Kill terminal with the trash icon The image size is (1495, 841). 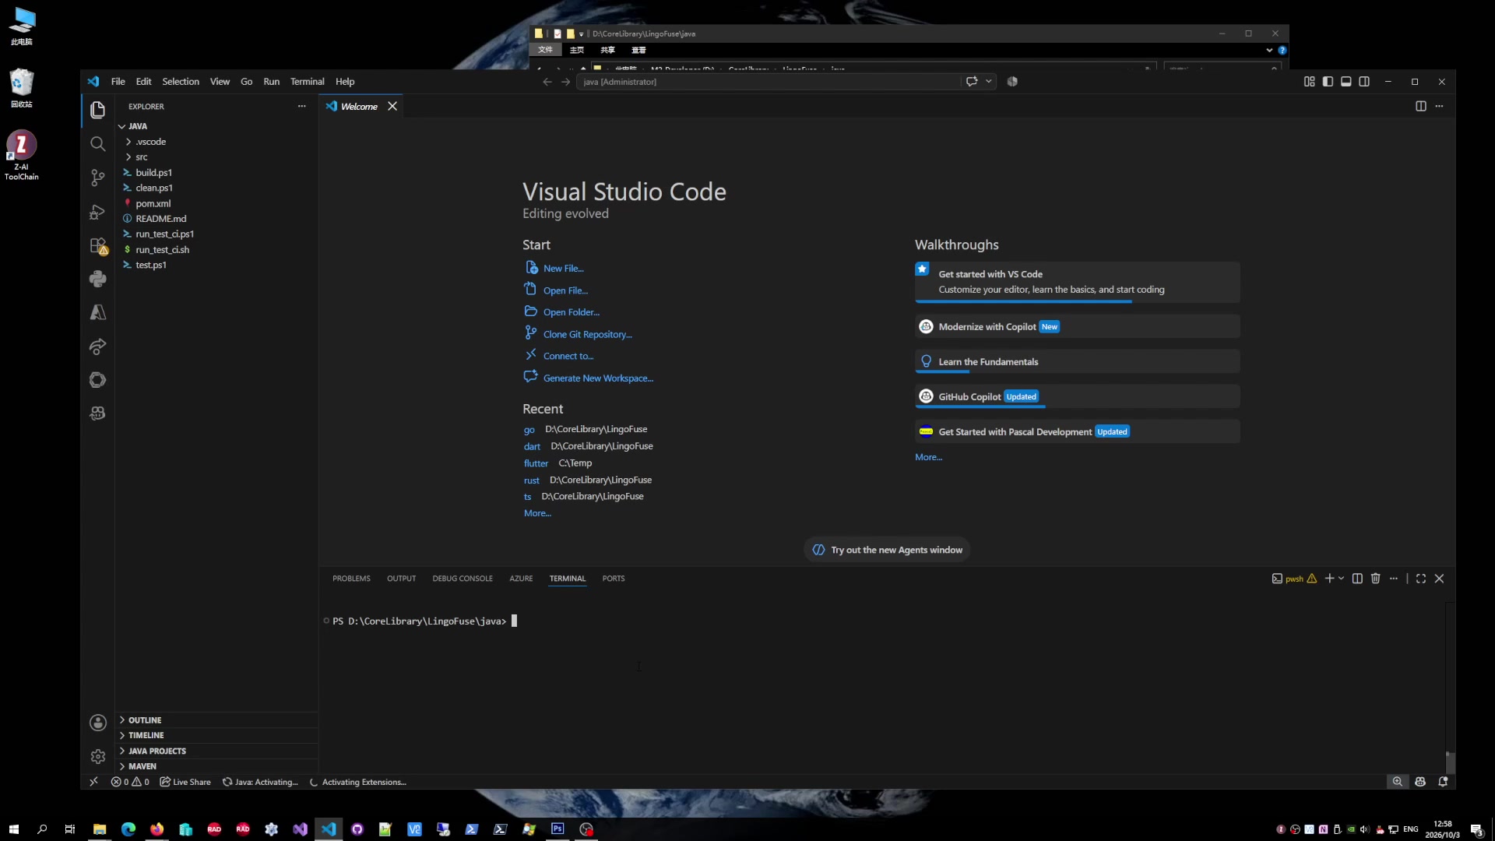point(1376,579)
